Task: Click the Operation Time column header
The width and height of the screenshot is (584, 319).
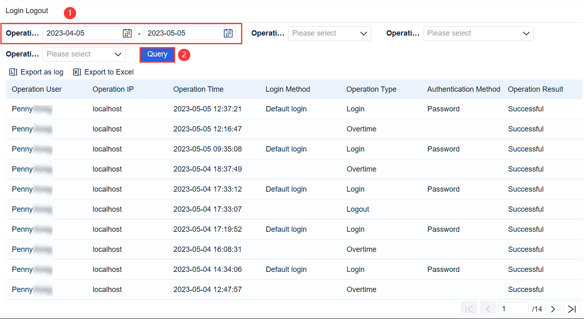Action: (198, 89)
